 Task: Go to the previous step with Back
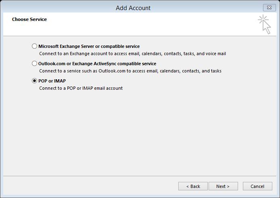click(193, 186)
